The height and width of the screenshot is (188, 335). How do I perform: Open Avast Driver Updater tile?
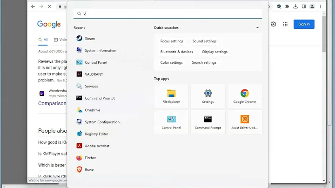(x=245, y=122)
